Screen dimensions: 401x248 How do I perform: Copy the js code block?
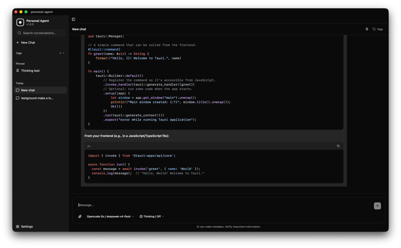click(x=338, y=146)
